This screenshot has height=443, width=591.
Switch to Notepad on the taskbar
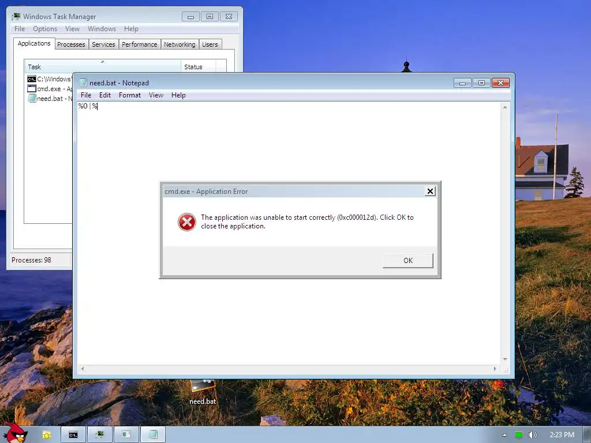(152, 435)
